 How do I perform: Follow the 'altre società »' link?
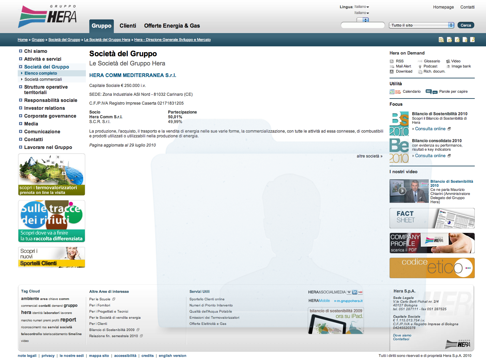(369, 156)
